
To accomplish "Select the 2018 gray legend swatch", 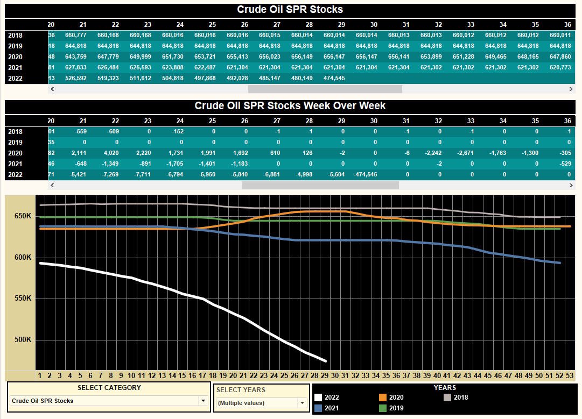I will [447, 397].
